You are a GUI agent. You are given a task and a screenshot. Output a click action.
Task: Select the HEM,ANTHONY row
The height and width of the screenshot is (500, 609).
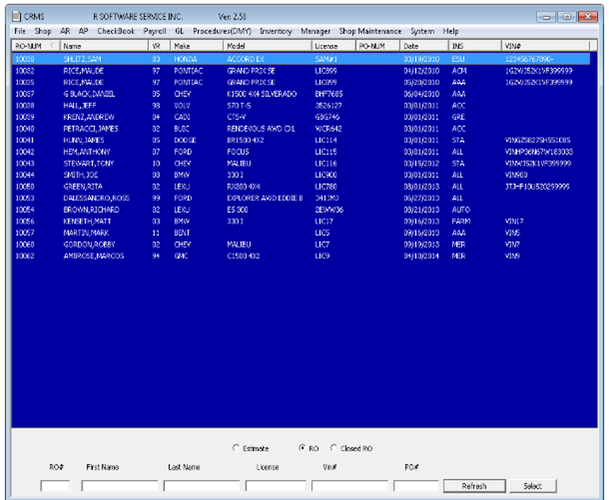tap(301, 152)
